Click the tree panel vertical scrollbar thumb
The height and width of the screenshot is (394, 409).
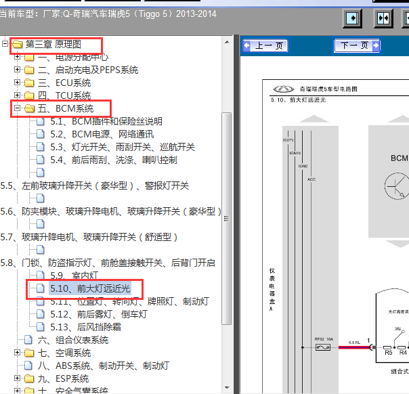coord(227,219)
